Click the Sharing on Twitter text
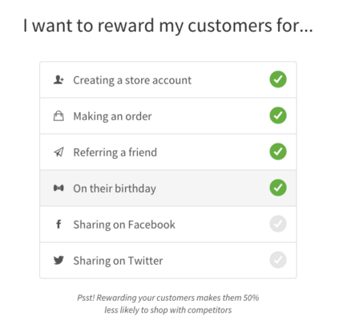The width and height of the screenshot is (339, 336). [118, 261]
